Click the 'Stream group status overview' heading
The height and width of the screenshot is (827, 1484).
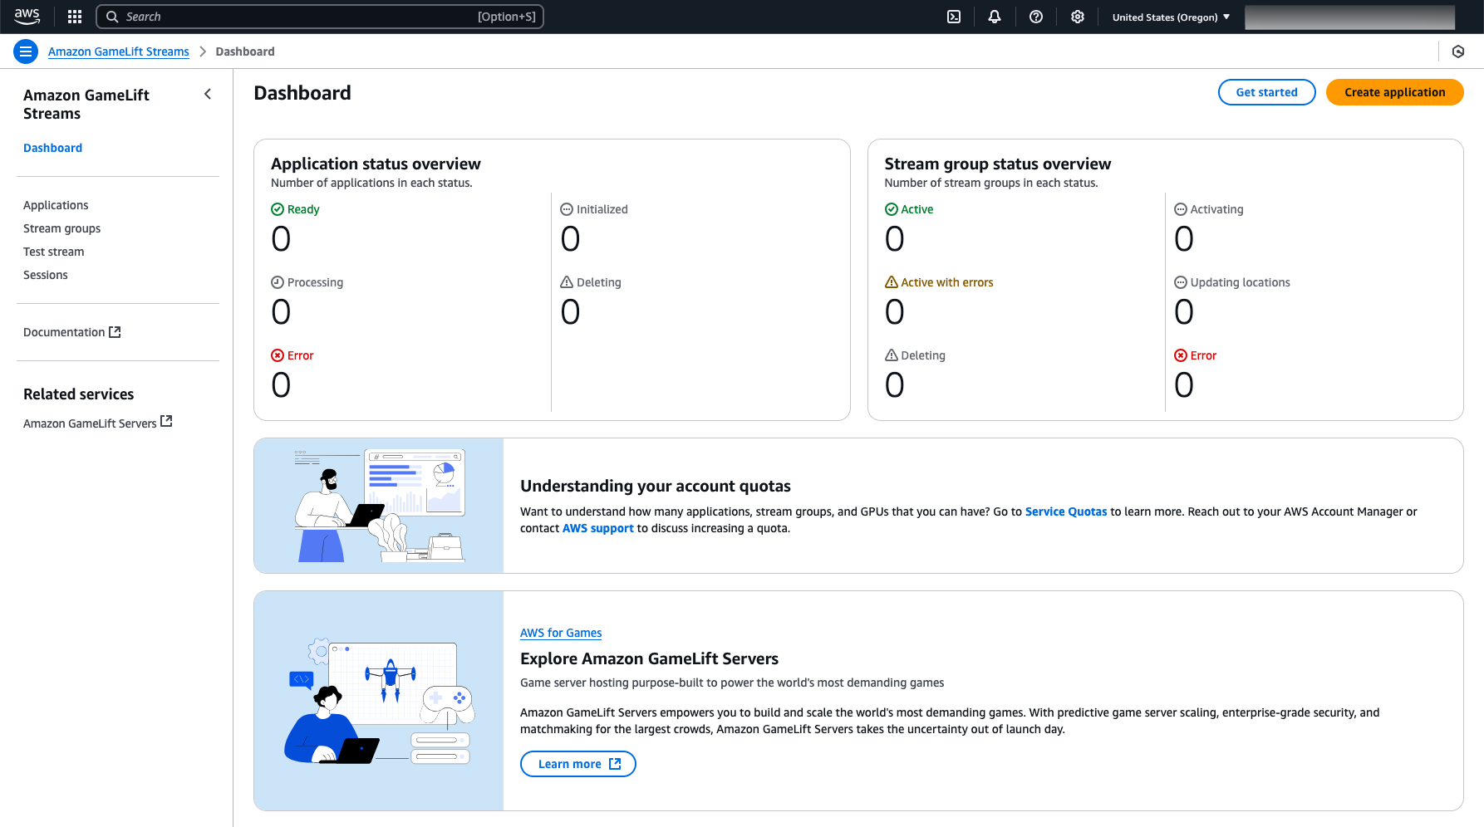click(x=998, y=164)
